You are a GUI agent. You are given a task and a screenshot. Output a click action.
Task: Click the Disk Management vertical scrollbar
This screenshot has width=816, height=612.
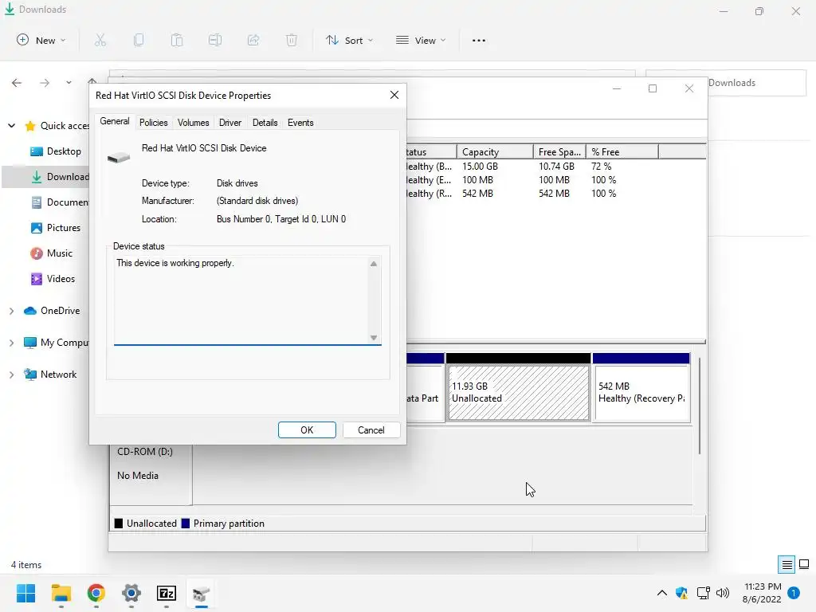point(700,406)
